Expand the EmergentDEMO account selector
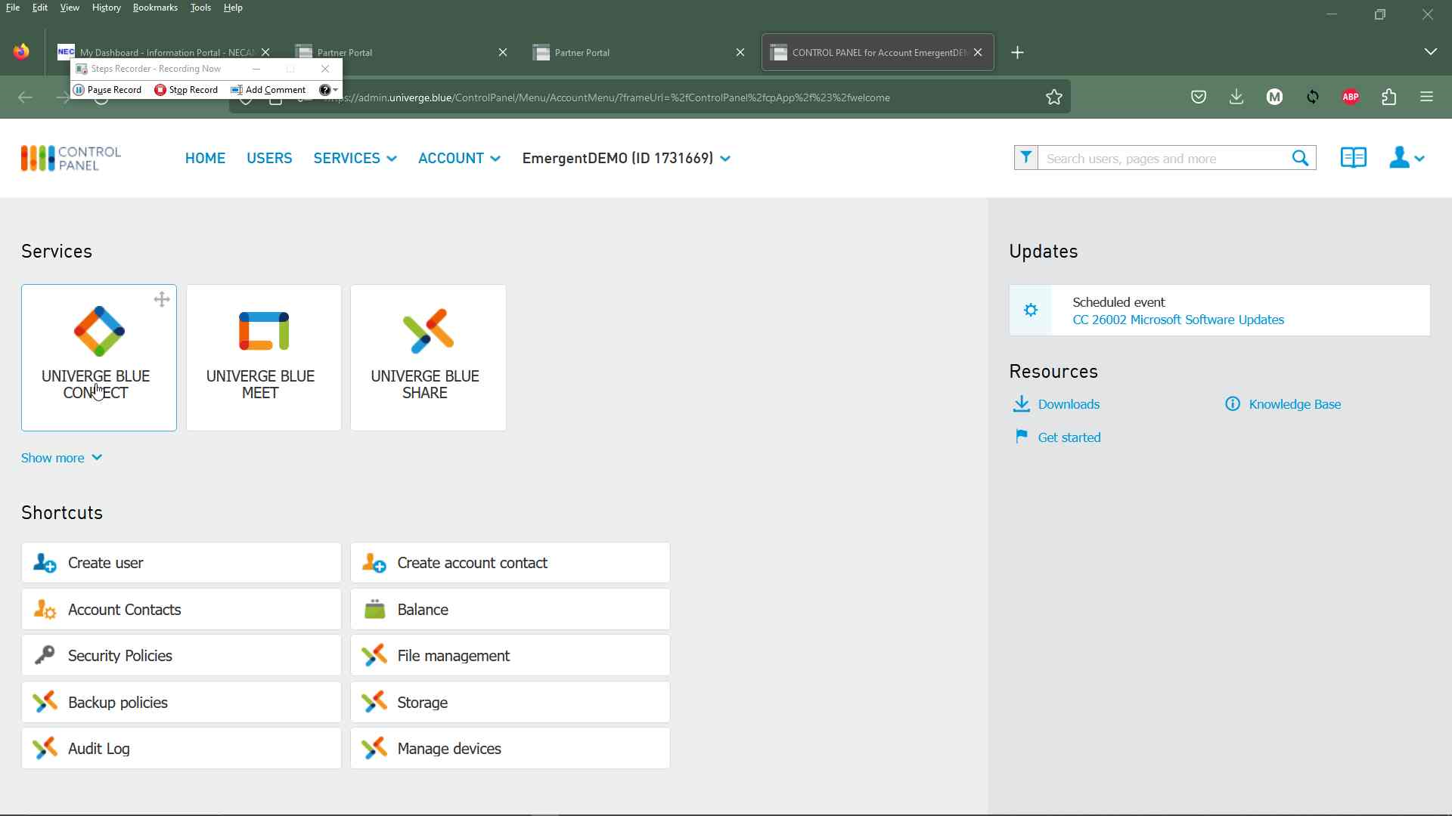Viewport: 1452px width, 816px height. click(x=626, y=158)
